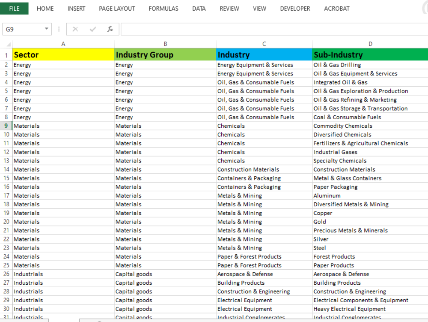Click the Oil & Gas Drilling cell
428x322 pixels.
(x=370, y=65)
